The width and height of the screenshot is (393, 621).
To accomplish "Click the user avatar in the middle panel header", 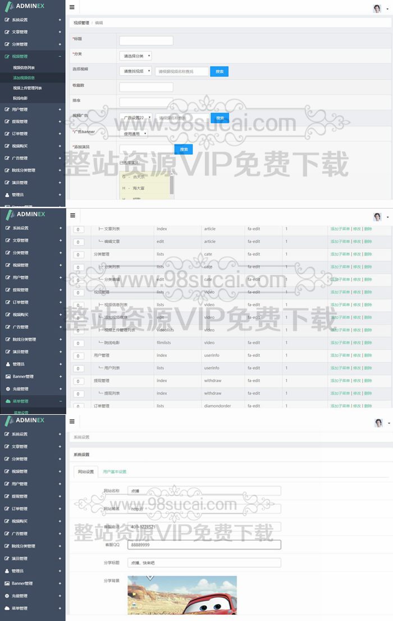I will tap(377, 217).
